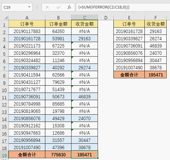This screenshot has height=160, width=170.
Task: Click 金额合计 label in row 19
Action: tap(27, 154)
